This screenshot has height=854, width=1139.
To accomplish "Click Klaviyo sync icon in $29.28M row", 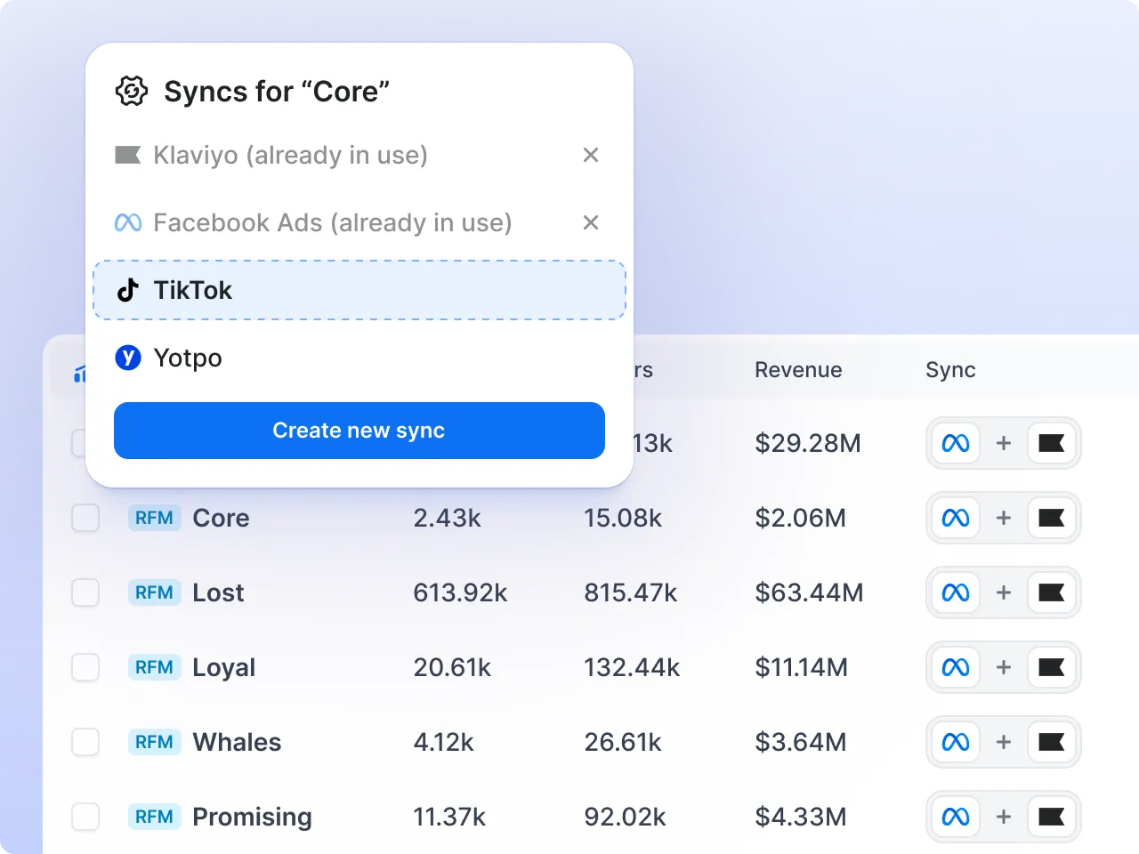I will click(1052, 443).
